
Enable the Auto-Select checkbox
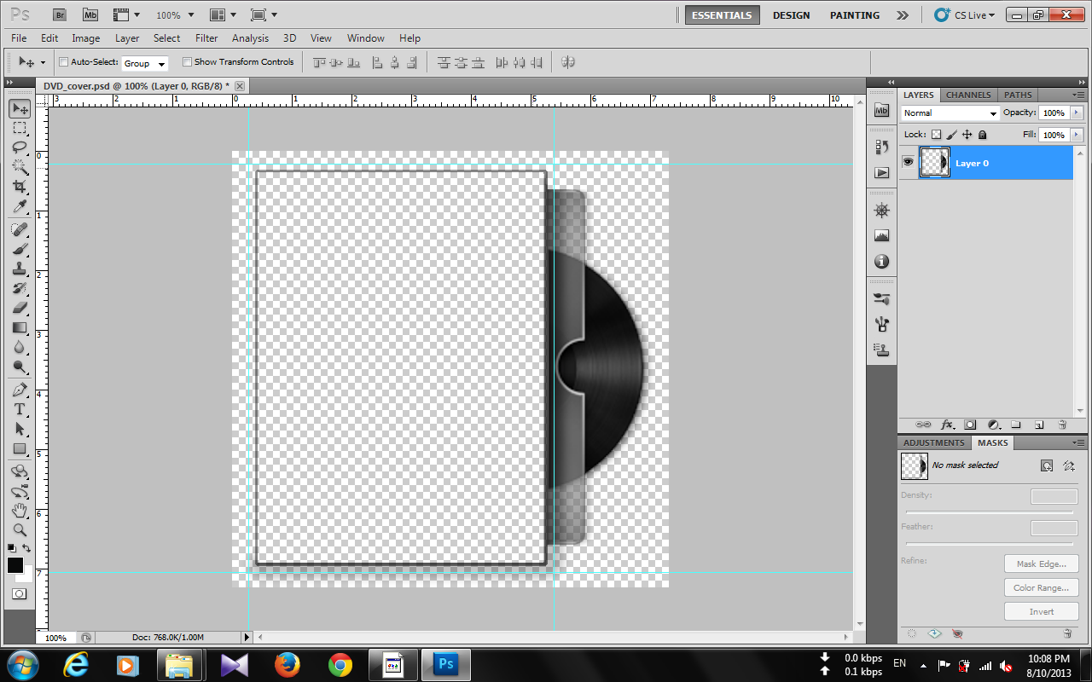point(63,61)
